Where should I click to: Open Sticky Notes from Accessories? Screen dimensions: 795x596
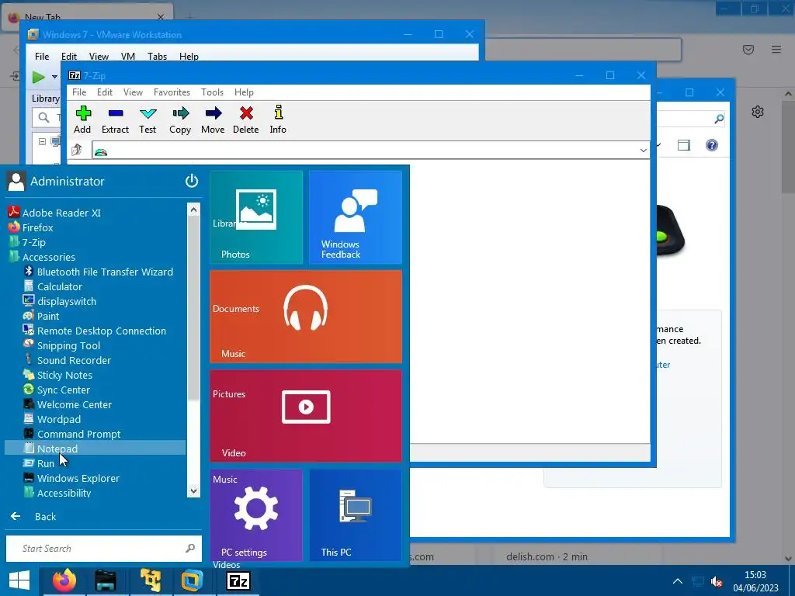tap(57, 375)
